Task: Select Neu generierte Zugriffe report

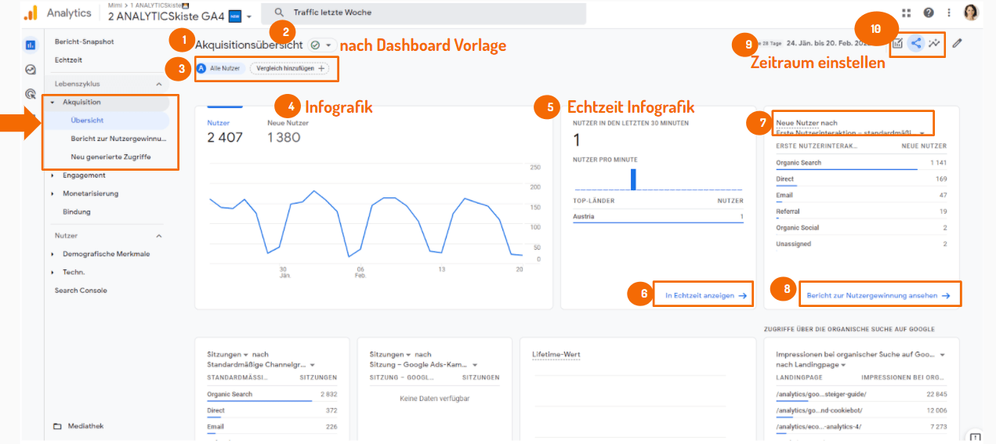Action: (x=110, y=157)
